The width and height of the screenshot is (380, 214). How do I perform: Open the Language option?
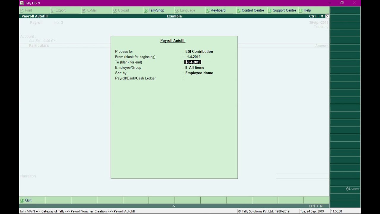click(x=189, y=10)
